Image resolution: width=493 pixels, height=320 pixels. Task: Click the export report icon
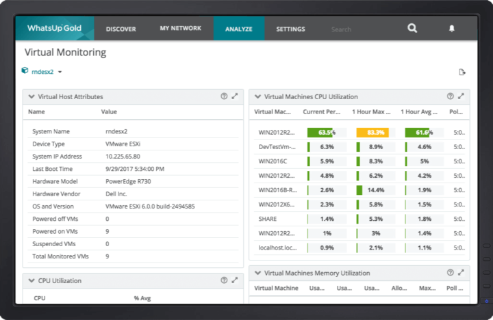[x=462, y=72]
